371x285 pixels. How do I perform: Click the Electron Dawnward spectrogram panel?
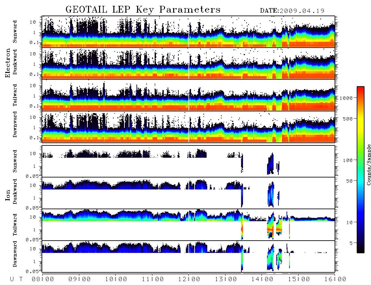point(188,127)
